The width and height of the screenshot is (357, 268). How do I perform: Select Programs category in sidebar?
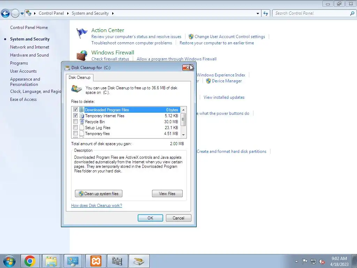pos(19,63)
